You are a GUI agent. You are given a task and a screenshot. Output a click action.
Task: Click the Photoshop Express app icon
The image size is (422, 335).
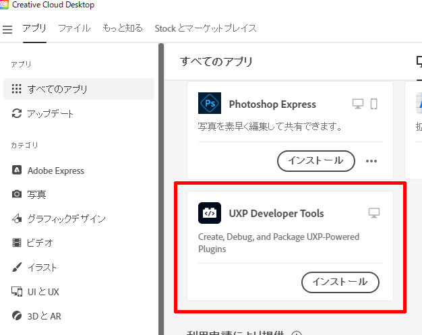tap(210, 103)
